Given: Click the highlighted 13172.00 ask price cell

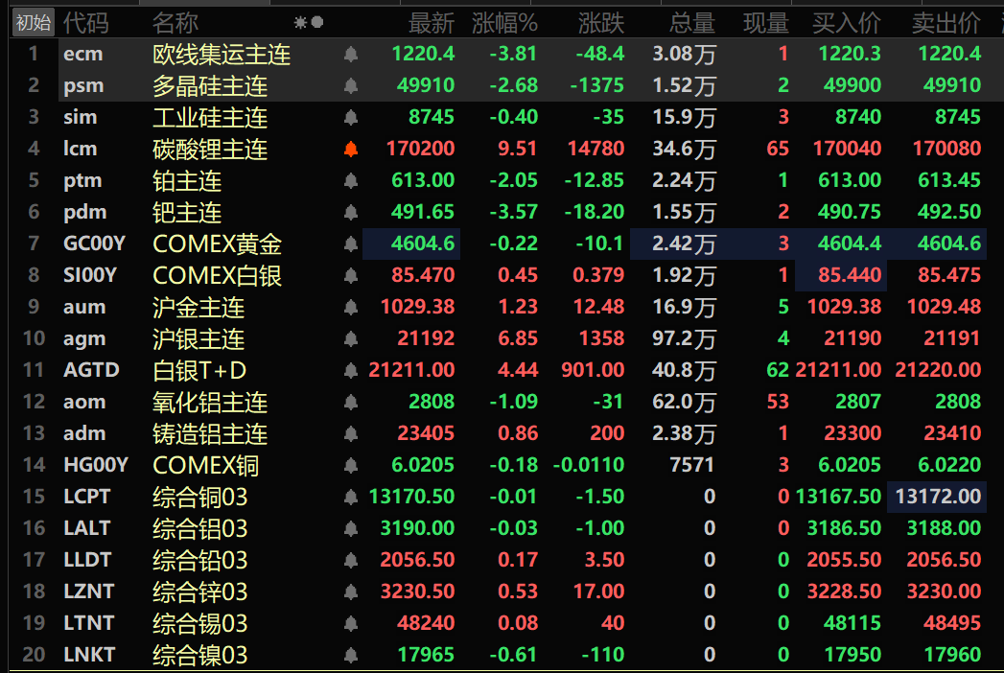Looking at the screenshot, I should coord(937,497).
